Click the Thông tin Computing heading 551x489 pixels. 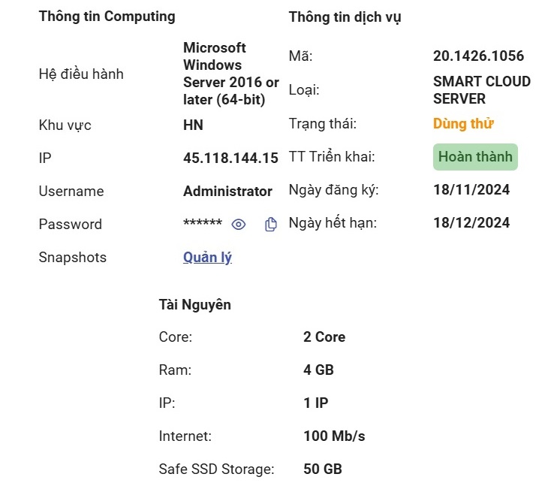pos(107,17)
